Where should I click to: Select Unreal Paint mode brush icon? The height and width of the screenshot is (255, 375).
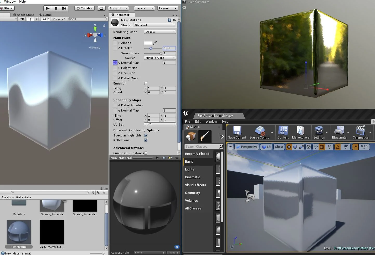(x=205, y=136)
